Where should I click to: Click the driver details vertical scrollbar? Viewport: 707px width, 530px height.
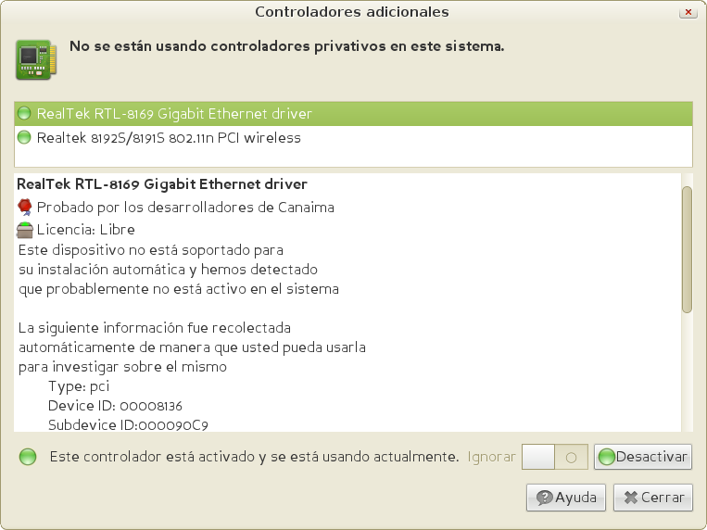point(687,249)
